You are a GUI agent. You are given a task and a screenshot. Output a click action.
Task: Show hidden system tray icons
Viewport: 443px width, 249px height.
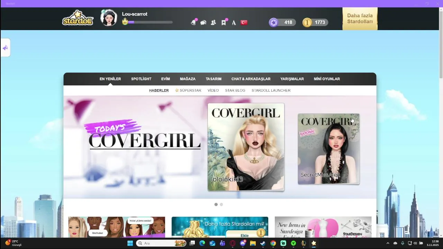coord(388,243)
